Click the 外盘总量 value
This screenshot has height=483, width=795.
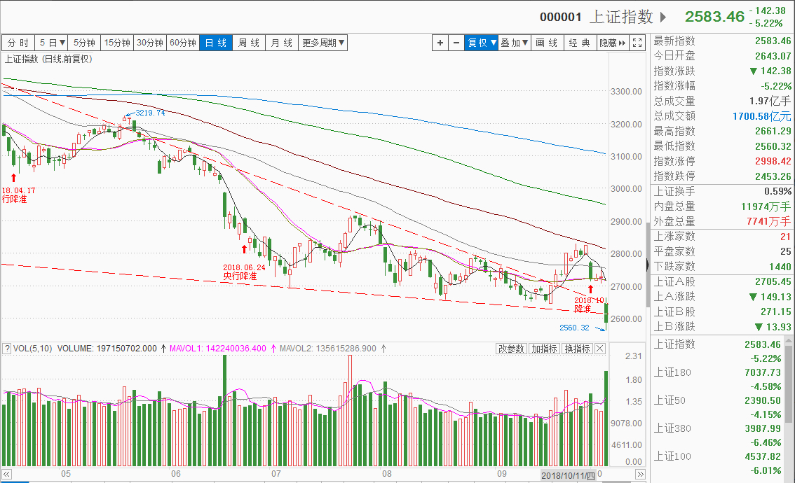point(768,221)
